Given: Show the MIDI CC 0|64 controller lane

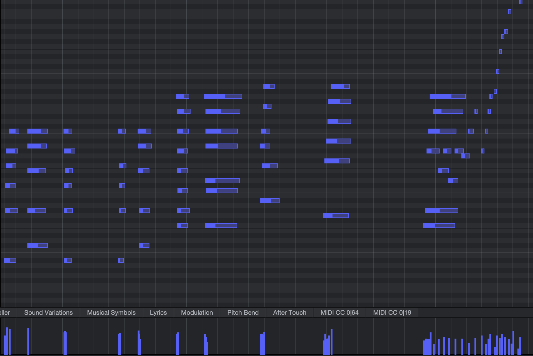Looking at the screenshot, I should coord(339,313).
